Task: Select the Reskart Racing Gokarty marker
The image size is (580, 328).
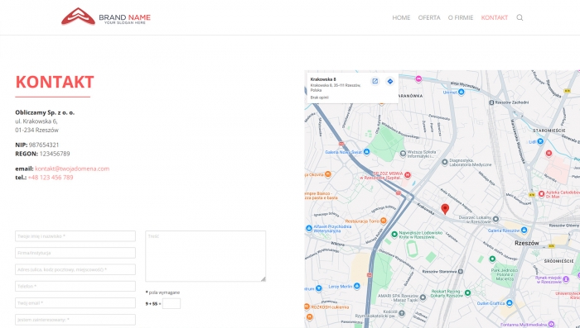Action: [x=467, y=292]
